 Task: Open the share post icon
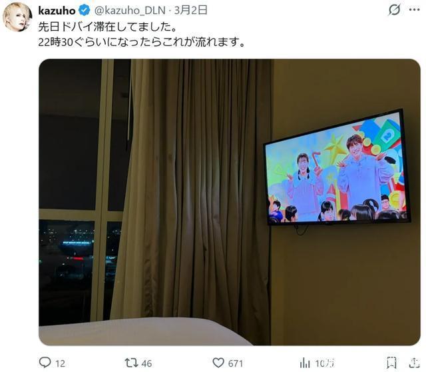pyautogui.click(x=414, y=363)
